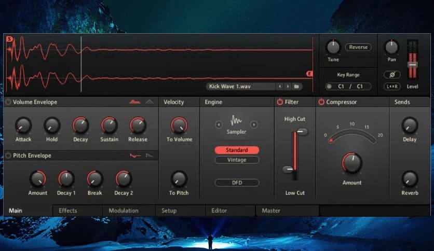Toggle the L/R channel swap button
Image resolution: width=434 pixels, height=251 pixels.
coord(392,87)
